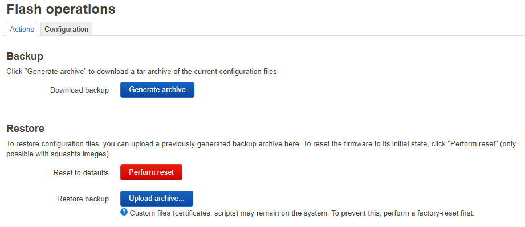This screenshot has height=227, width=525.
Task: Click the blue question mark help icon
Action: tap(124, 212)
